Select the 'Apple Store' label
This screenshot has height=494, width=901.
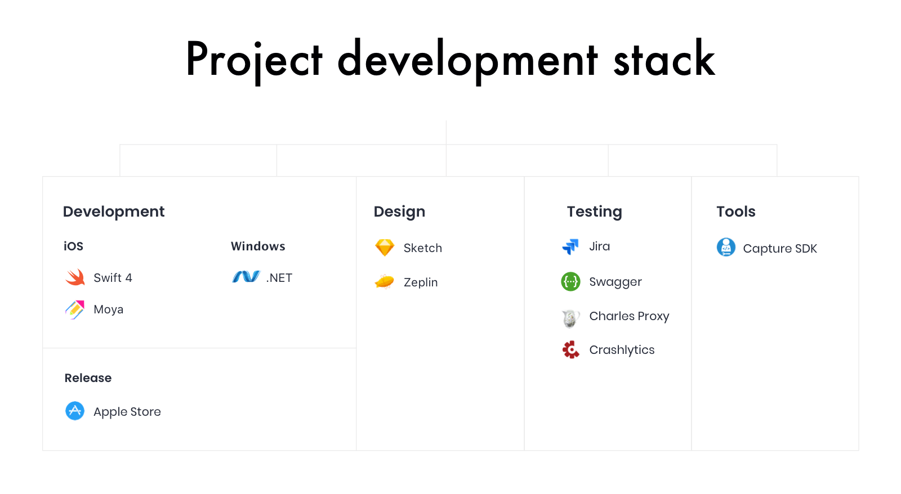coord(127,412)
